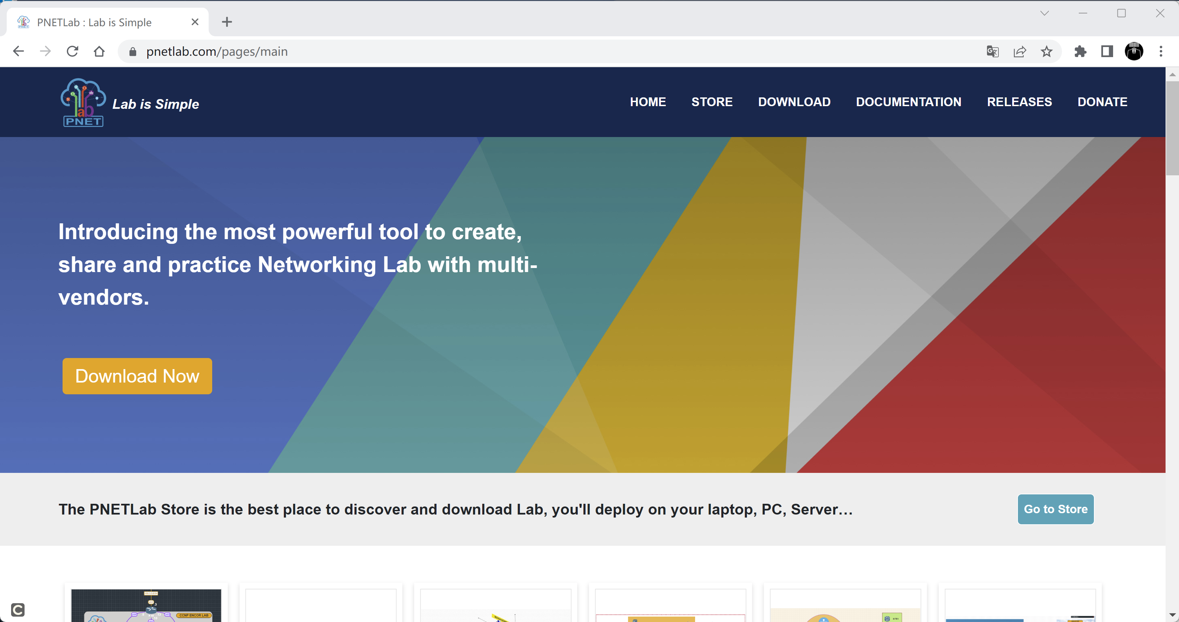Go back to the previous page

18,51
